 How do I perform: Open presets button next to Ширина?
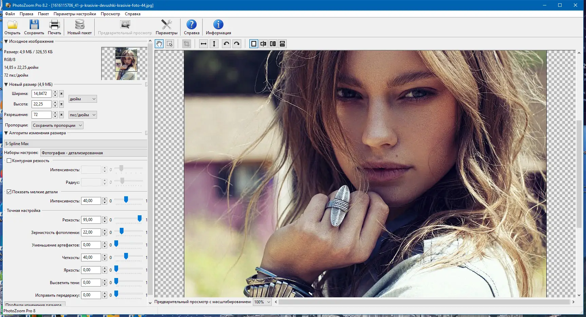[x=61, y=94]
